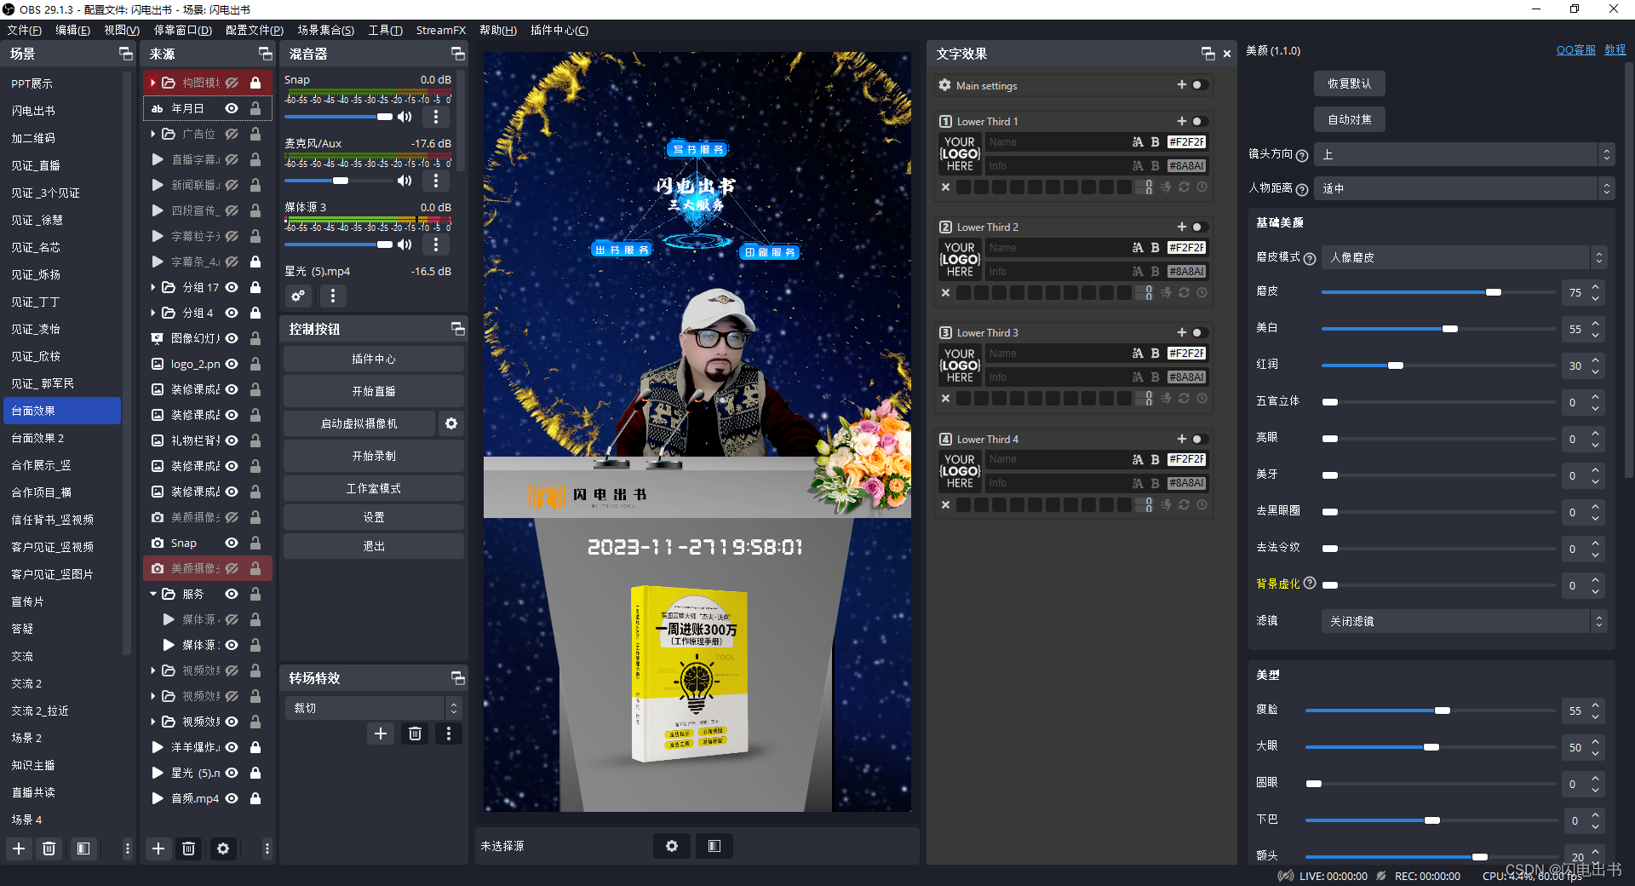Click the 自动对焦 button

pyautogui.click(x=1349, y=119)
